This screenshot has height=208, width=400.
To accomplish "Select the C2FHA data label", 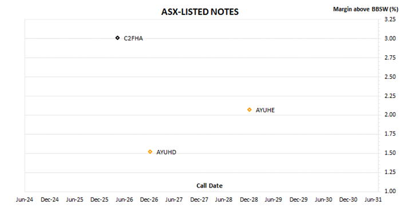I will click(133, 38).
